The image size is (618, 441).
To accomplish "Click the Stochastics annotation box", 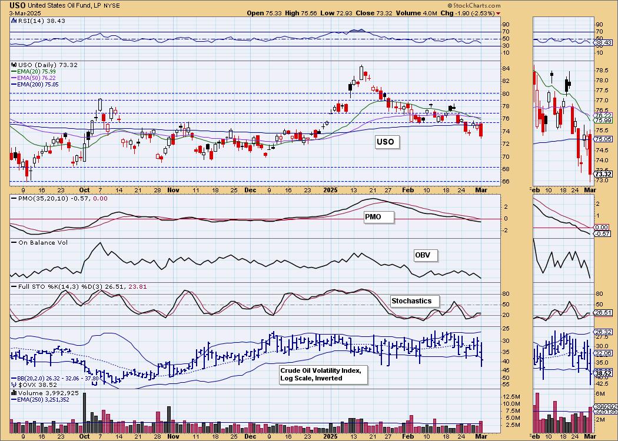I will click(414, 301).
